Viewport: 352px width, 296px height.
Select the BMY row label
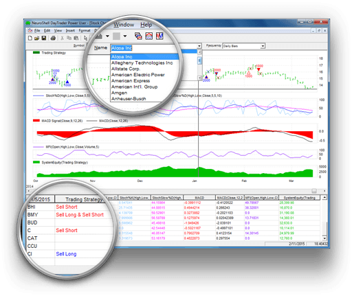pyautogui.click(x=32, y=215)
